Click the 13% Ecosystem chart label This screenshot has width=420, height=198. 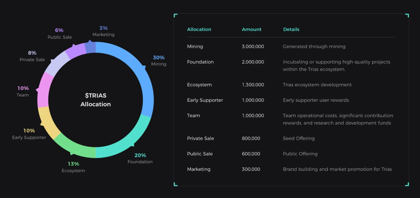(x=73, y=167)
